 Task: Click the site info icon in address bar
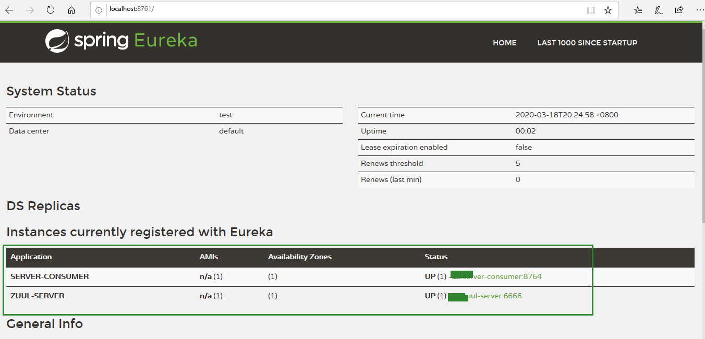(x=99, y=10)
